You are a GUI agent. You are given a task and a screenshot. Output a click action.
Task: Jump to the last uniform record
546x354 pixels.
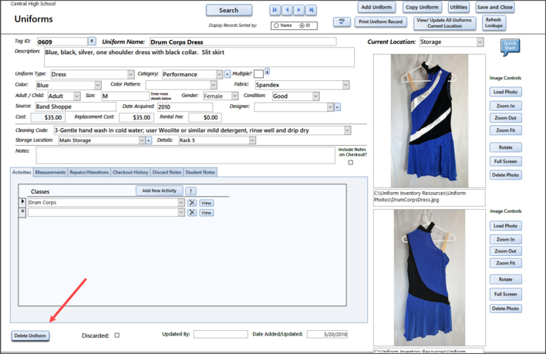pyautogui.click(x=312, y=10)
